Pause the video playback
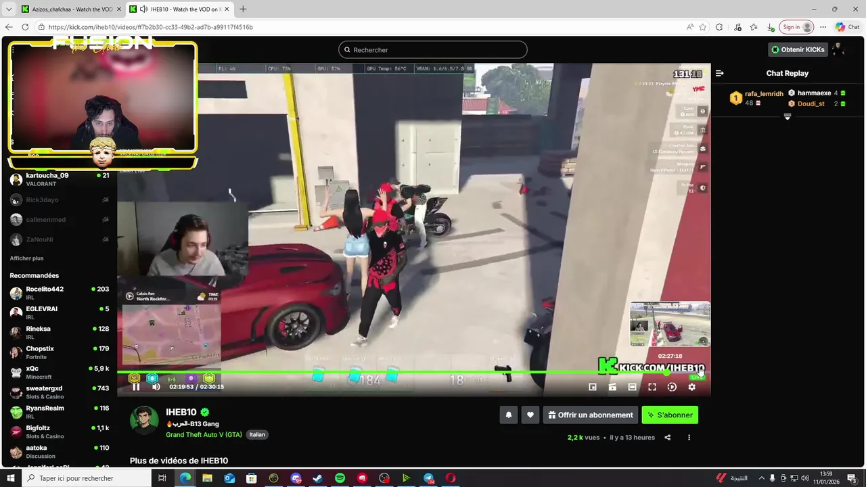 pyautogui.click(x=136, y=387)
